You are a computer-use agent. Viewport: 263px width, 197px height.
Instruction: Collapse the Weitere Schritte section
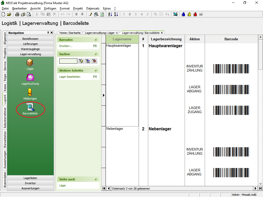click(x=96, y=71)
